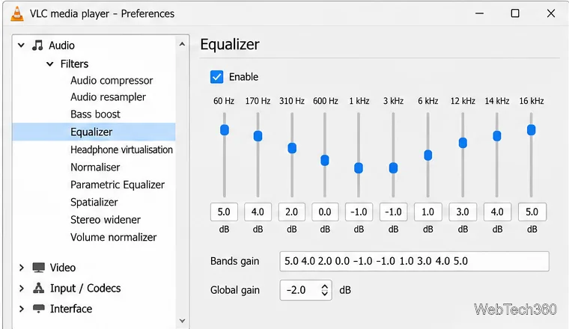569x329 pixels.
Task: Open Headphone virtualisation settings
Action: point(121,150)
